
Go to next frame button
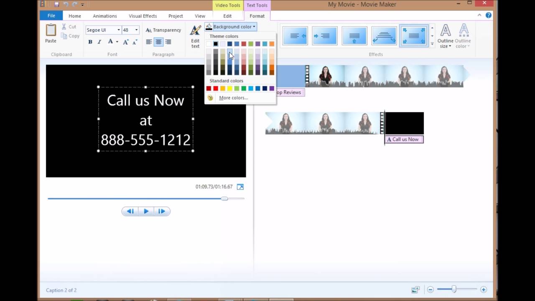162,211
